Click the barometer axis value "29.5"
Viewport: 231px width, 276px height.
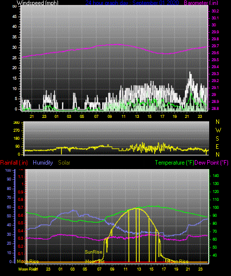(x=215, y=60)
